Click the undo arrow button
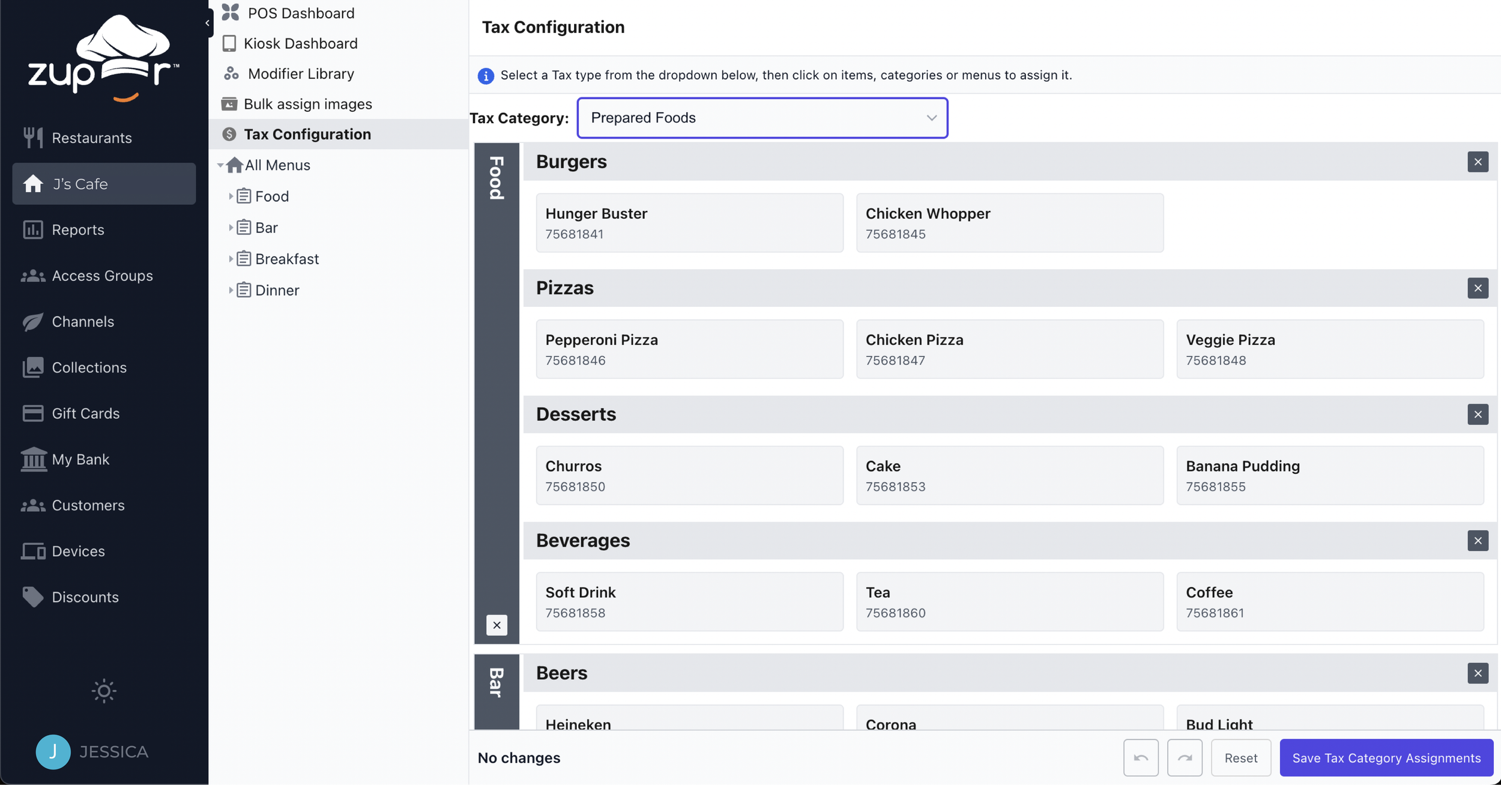The height and width of the screenshot is (785, 1501). click(1141, 758)
